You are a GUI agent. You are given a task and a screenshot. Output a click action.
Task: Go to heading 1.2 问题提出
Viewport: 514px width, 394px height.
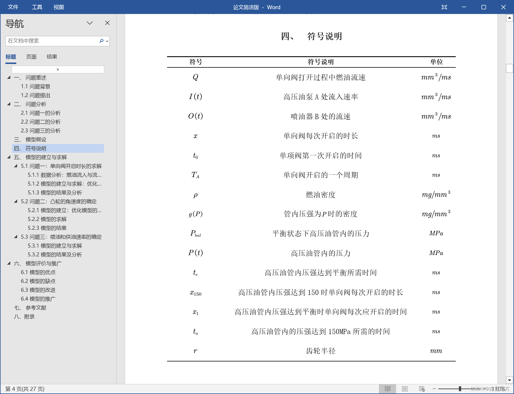click(x=35, y=95)
